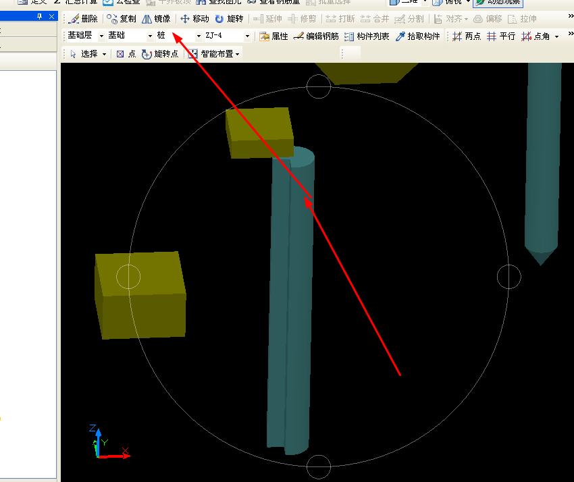The image size is (574, 482).
Task: Click the 删除 (delete) tool
Action: point(83,19)
